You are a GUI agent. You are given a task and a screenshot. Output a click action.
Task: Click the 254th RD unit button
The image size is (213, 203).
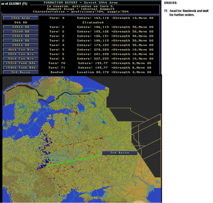point(21,36)
